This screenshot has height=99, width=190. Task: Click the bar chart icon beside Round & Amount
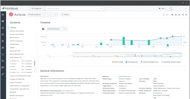click(43, 29)
